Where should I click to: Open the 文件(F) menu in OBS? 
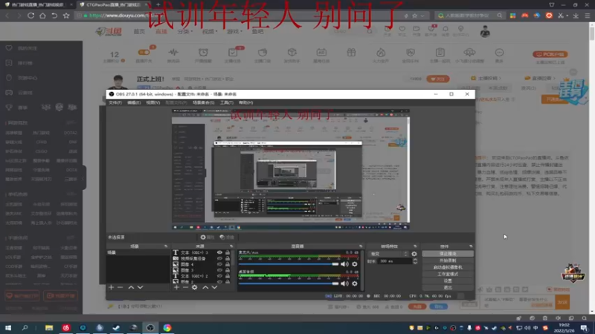click(115, 102)
